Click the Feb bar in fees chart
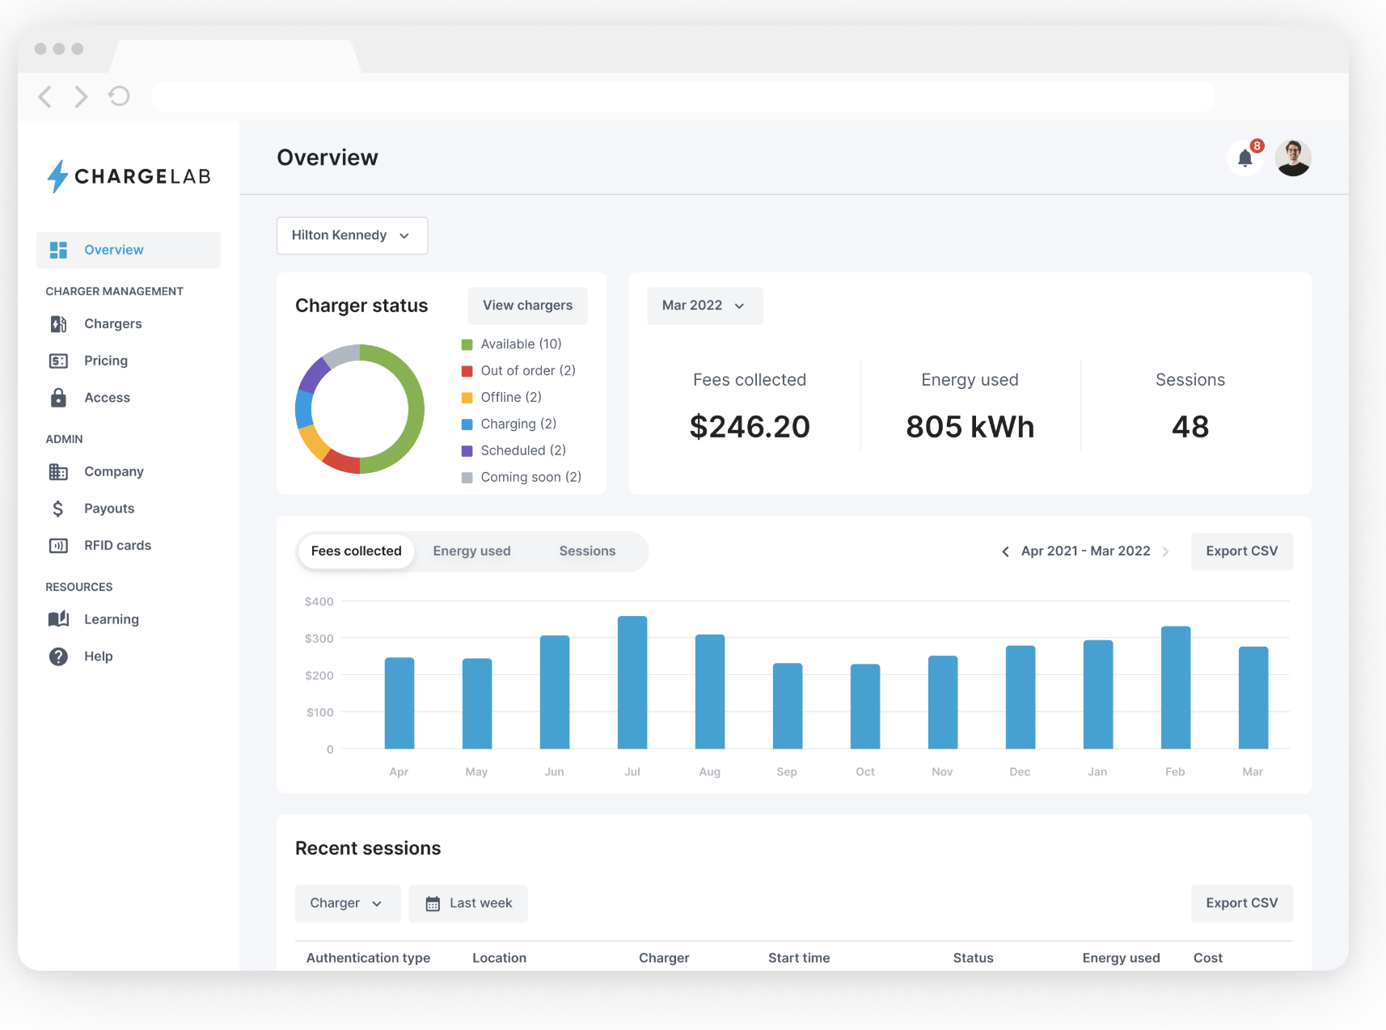The width and height of the screenshot is (1386, 1030). point(1176,687)
